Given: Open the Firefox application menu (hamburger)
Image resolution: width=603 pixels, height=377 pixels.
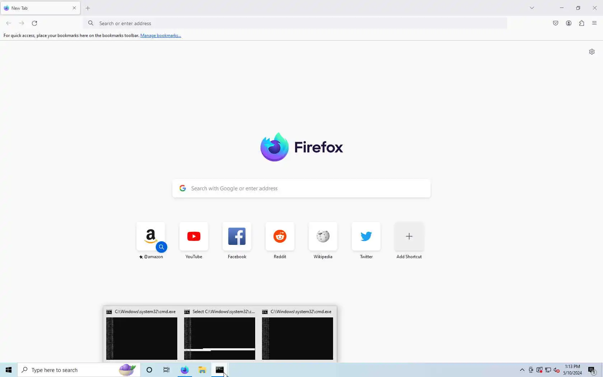Looking at the screenshot, I should click(x=594, y=23).
